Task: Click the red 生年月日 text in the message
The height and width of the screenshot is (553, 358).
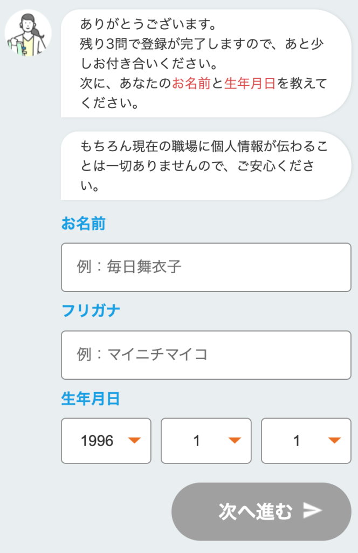Action: (250, 84)
